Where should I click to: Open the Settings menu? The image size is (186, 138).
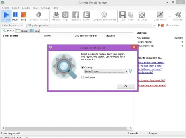(46, 8)
